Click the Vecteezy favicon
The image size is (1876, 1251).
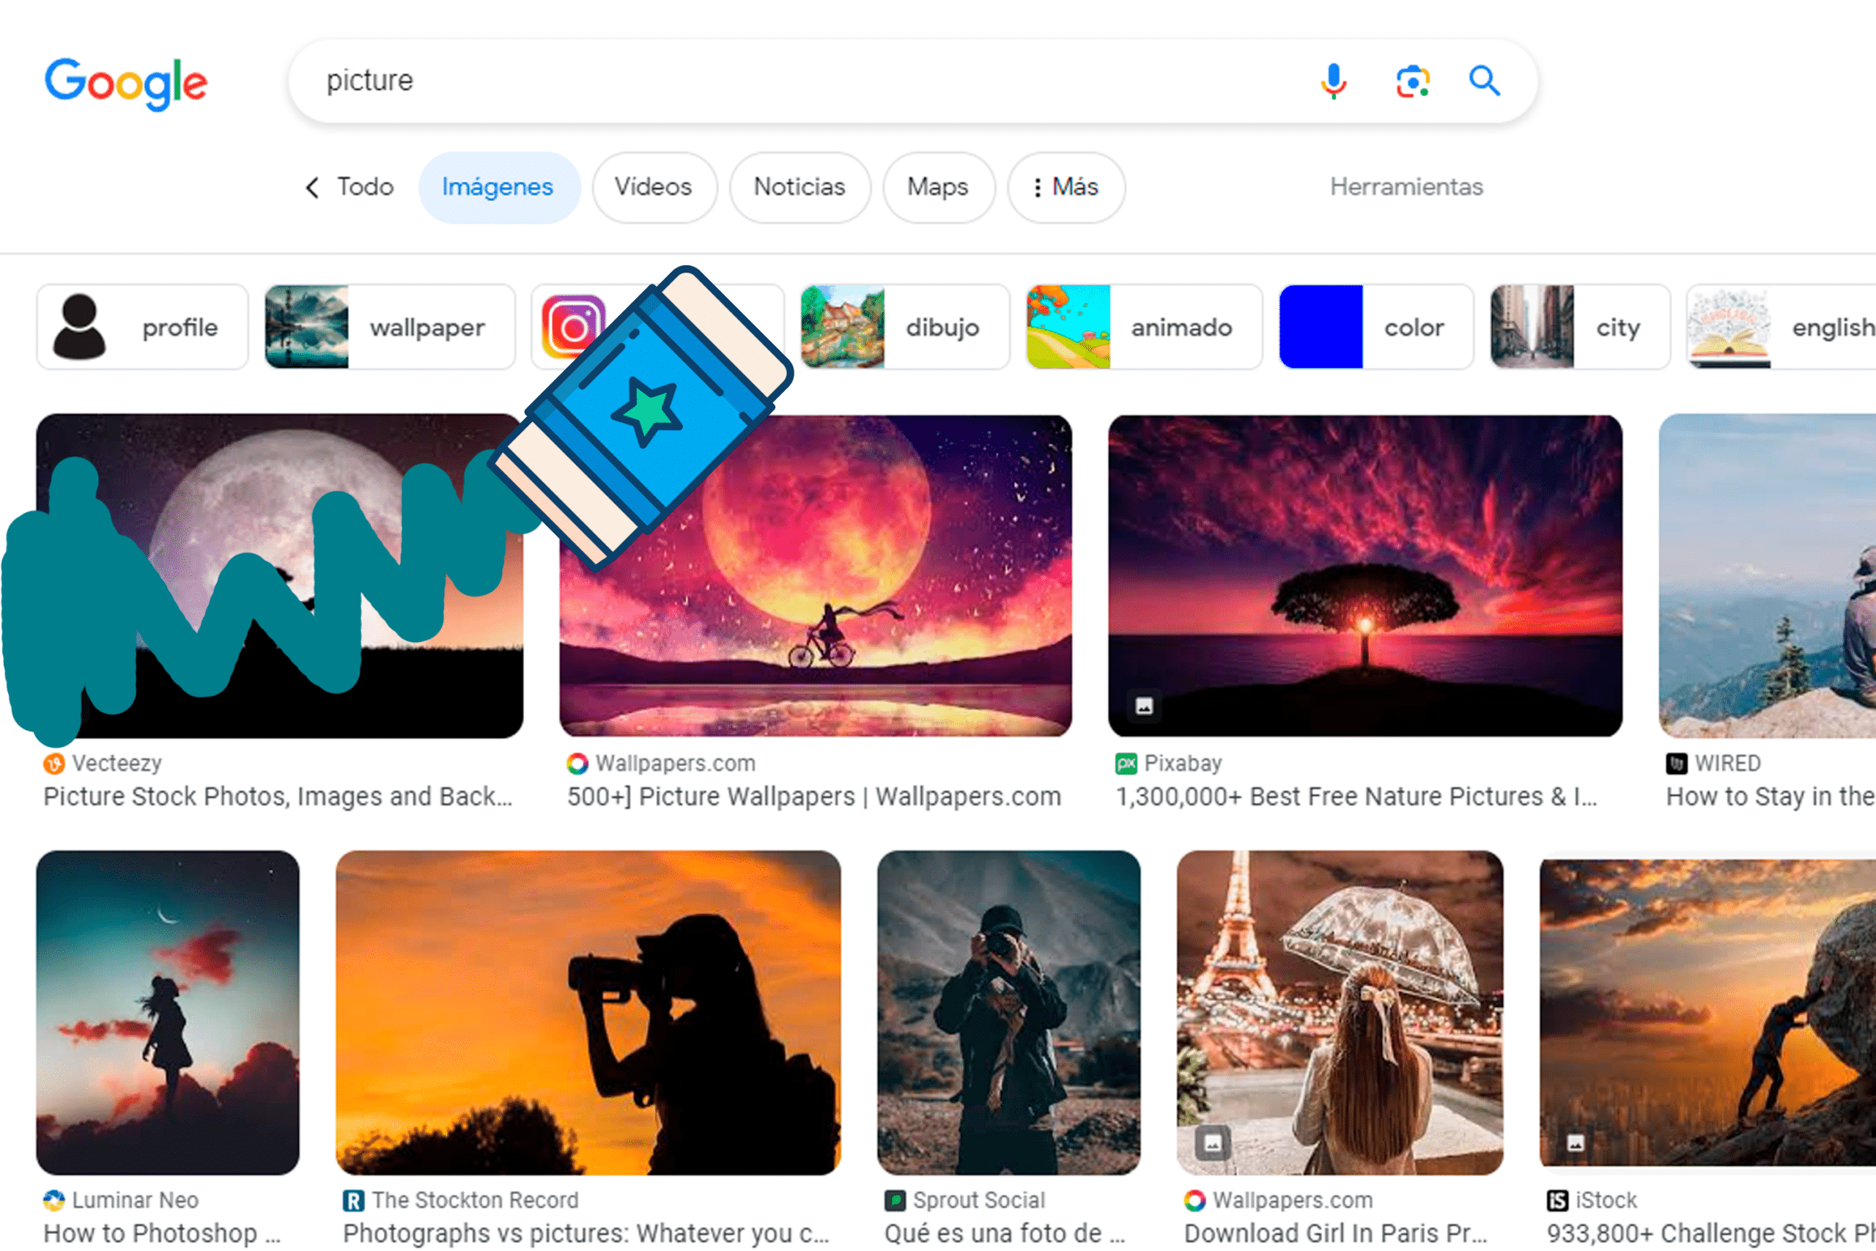click(53, 764)
